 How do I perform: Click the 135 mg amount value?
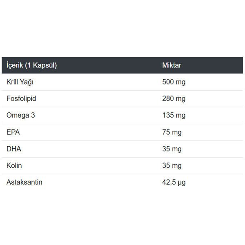coord(174,116)
